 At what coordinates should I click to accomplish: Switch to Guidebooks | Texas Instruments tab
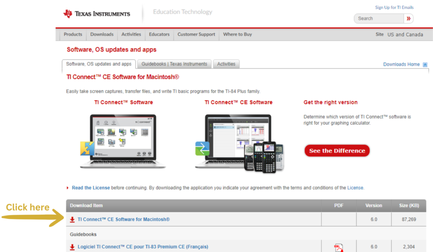[x=174, y=64]
